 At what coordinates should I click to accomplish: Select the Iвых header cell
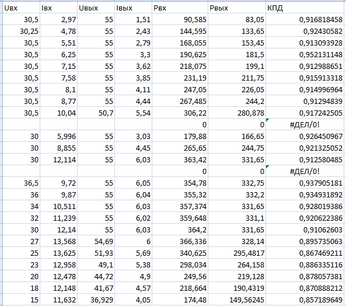[133, 8]
